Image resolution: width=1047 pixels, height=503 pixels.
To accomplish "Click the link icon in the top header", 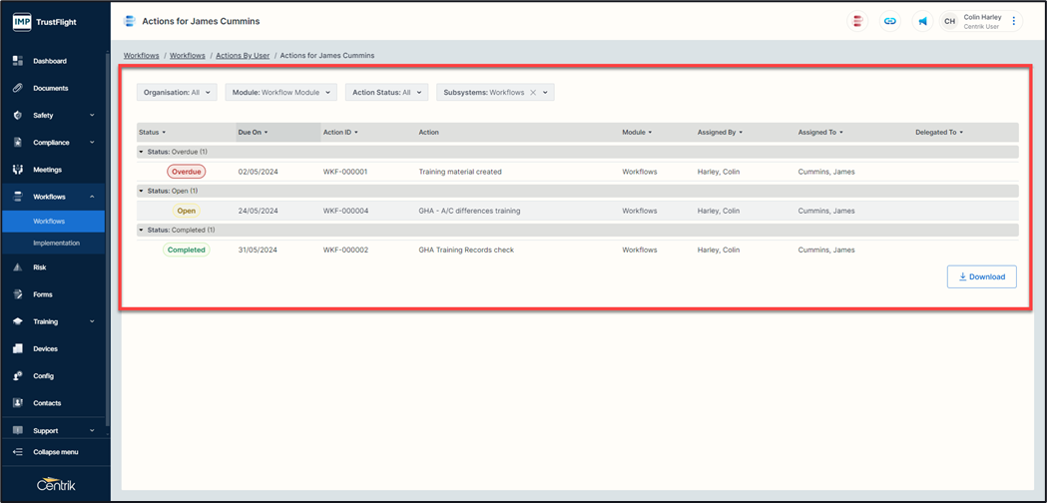I will tap(890, 21).
